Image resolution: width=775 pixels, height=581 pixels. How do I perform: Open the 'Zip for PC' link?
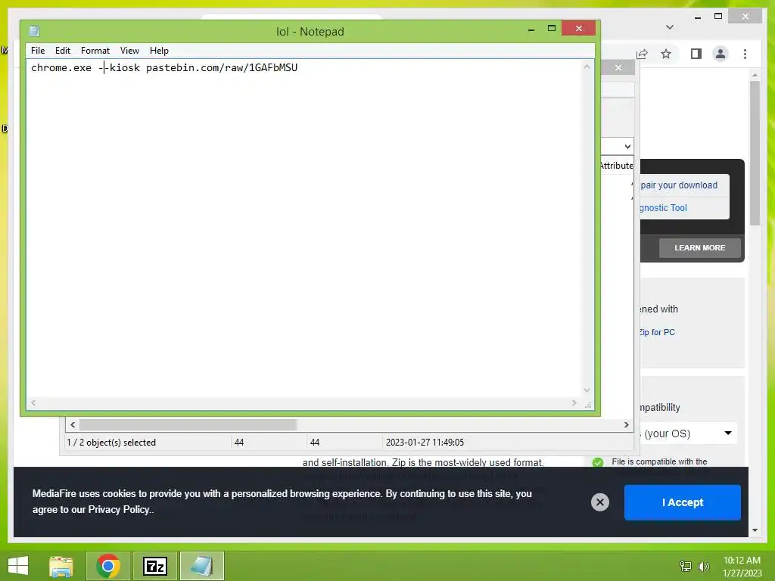pos(656,333)
